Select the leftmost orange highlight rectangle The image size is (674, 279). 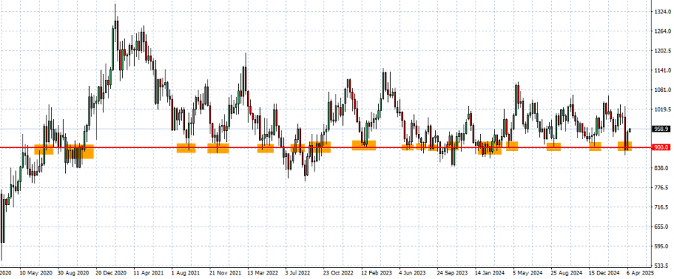44,150
